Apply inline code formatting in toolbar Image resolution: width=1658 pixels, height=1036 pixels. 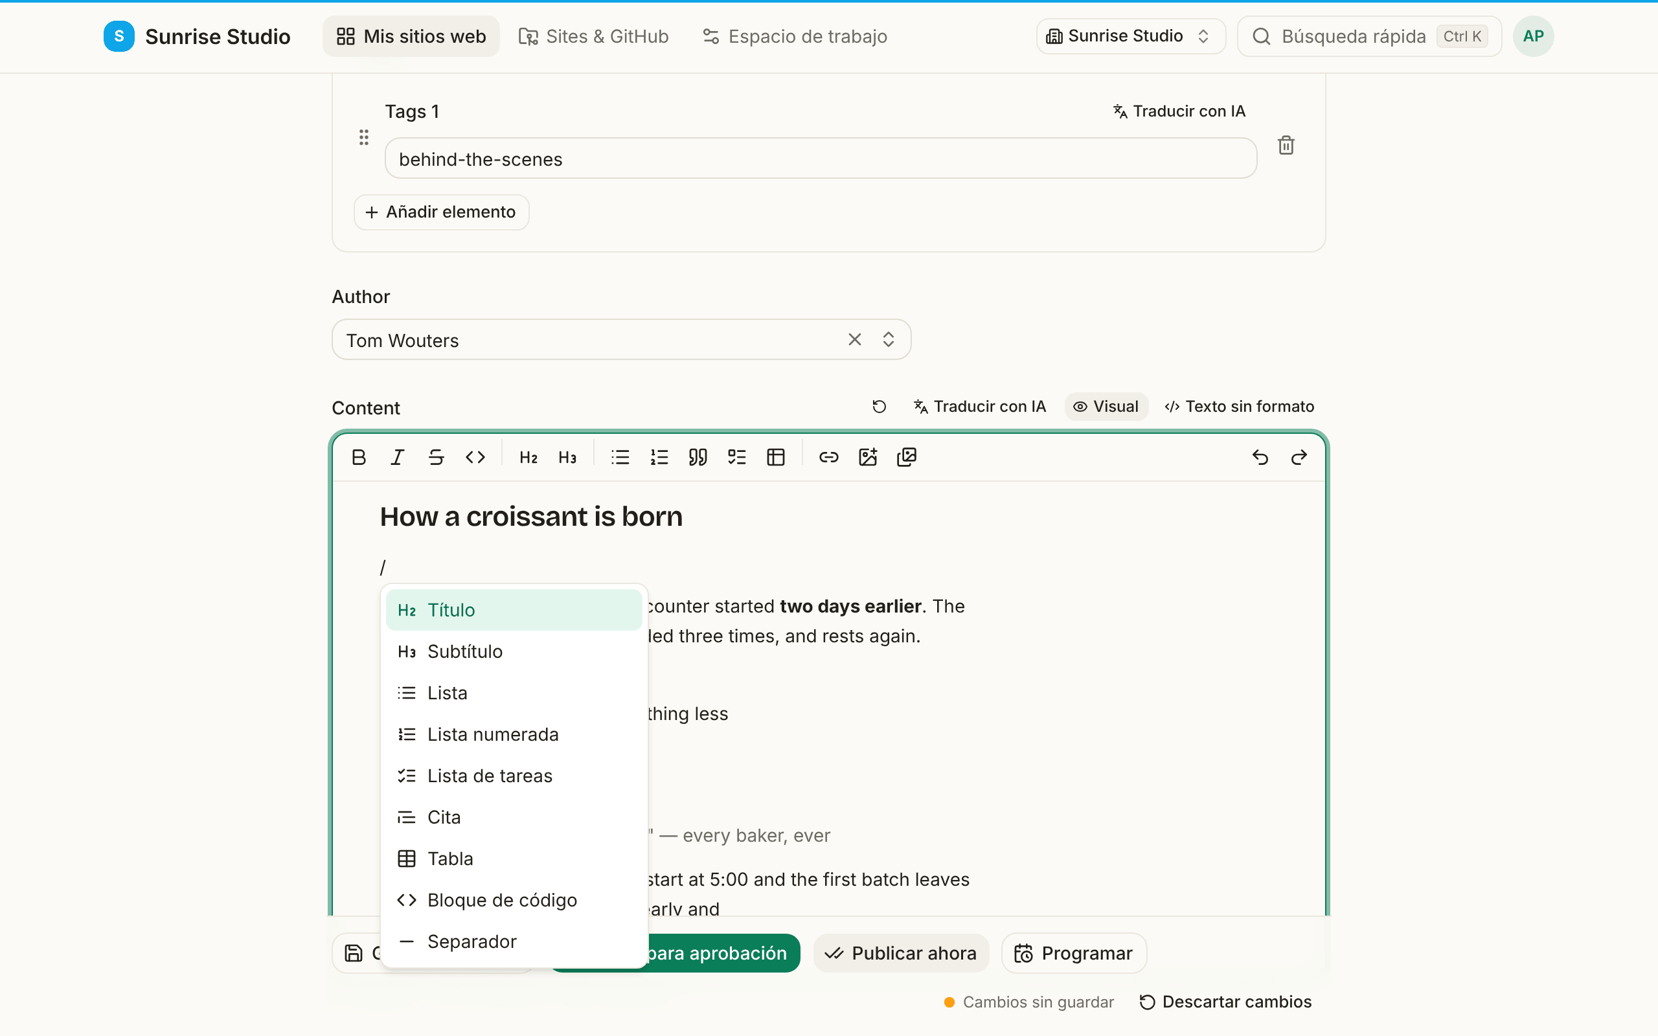click(x=475, y=457)
